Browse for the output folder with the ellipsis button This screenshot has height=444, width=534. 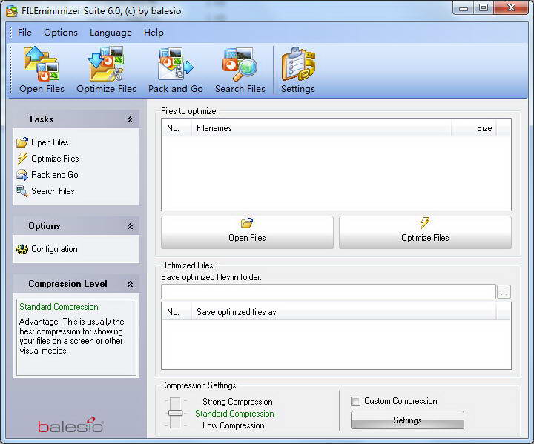point(504,292)
